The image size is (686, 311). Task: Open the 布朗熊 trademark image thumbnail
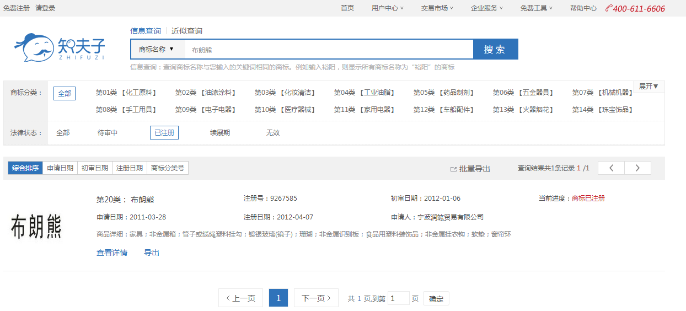36,227
